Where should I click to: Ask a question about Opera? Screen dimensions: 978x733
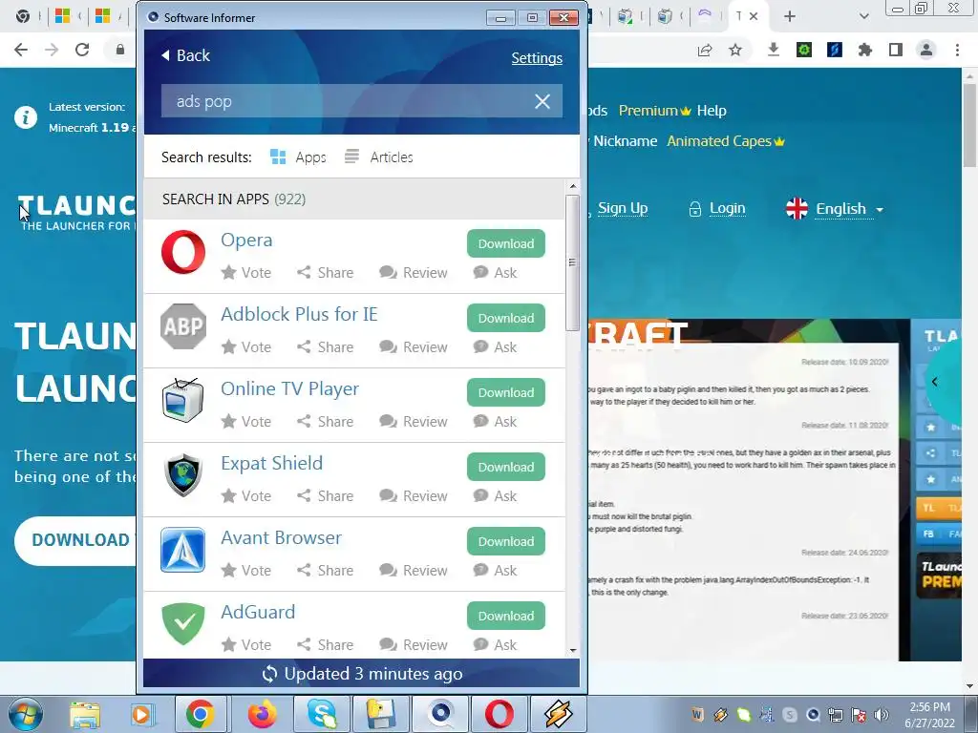(x=496, y=272)
